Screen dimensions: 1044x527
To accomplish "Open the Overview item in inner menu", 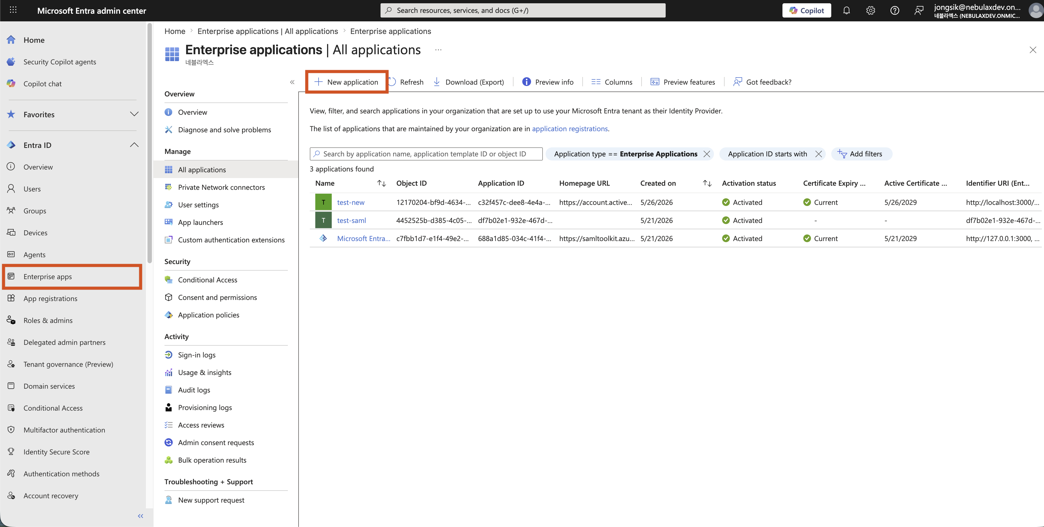I will (192, 112).
